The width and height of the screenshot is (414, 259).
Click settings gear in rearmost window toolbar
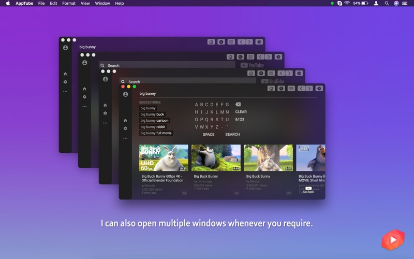[x=259, y=42]
